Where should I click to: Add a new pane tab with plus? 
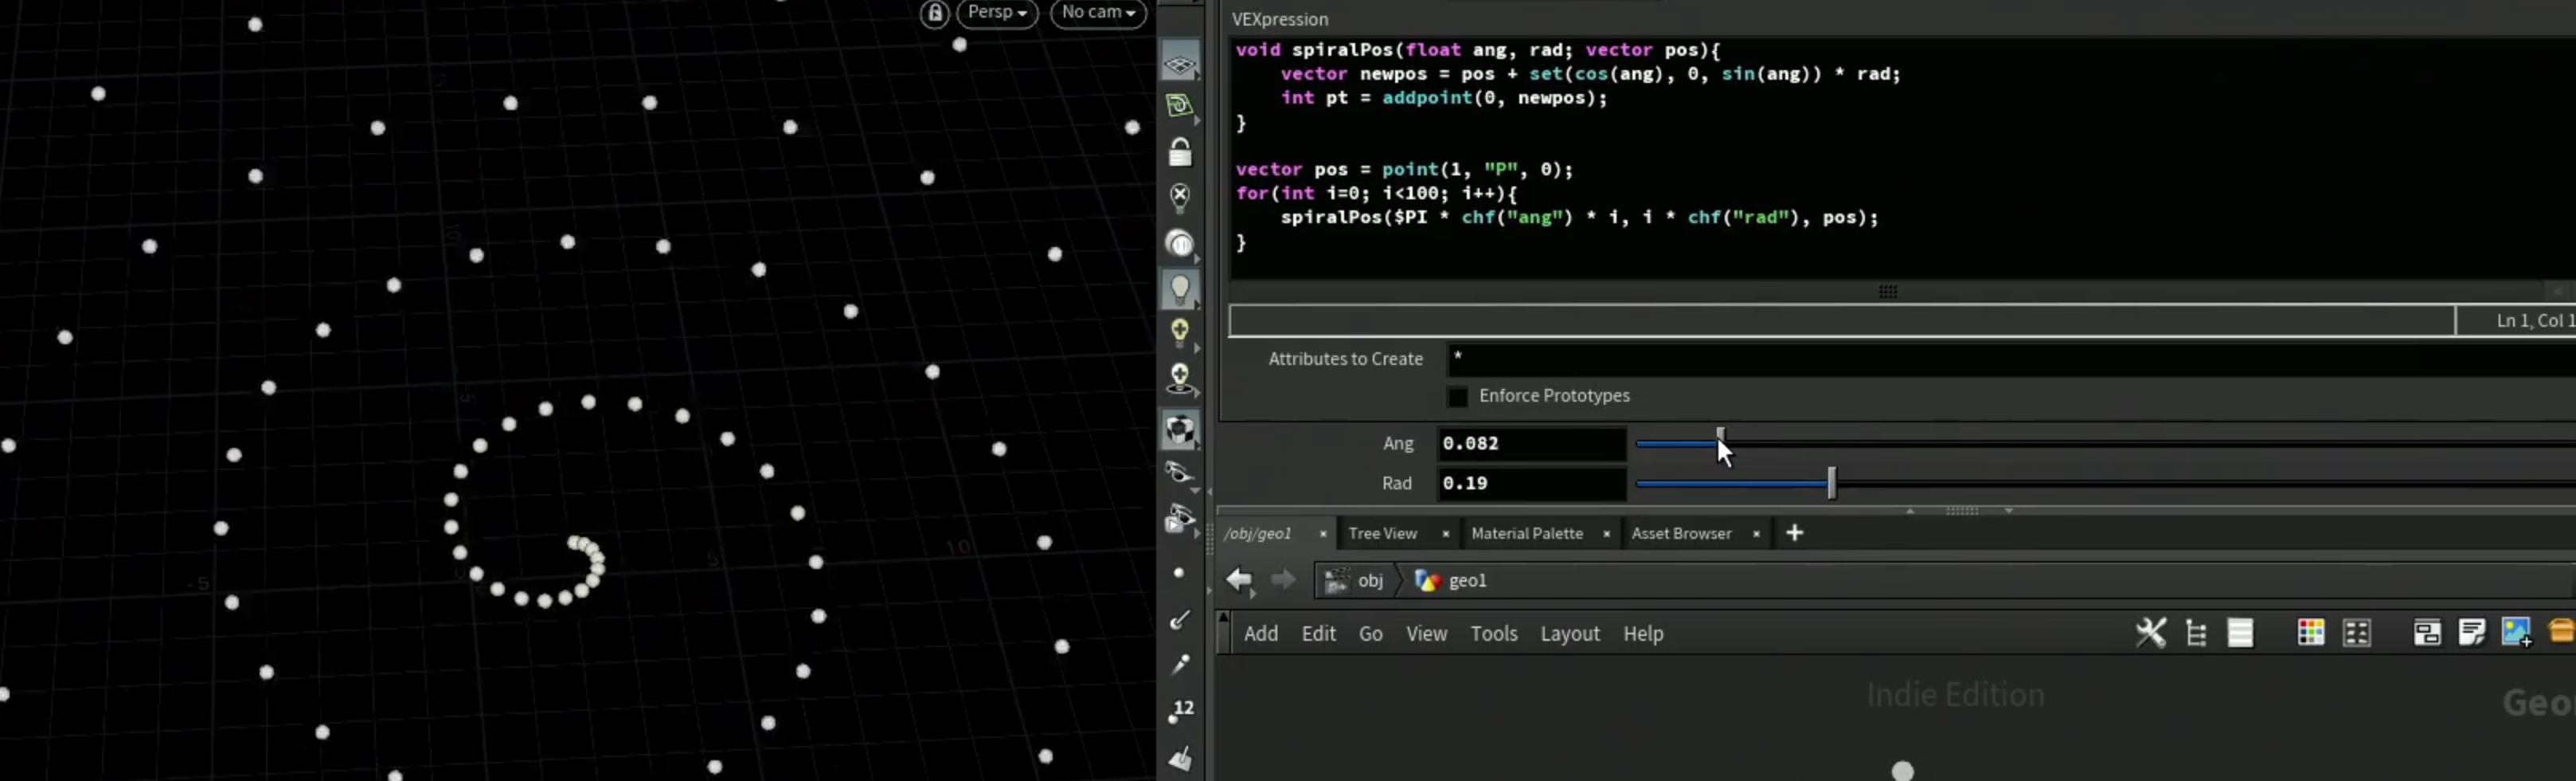(1794, 534)
